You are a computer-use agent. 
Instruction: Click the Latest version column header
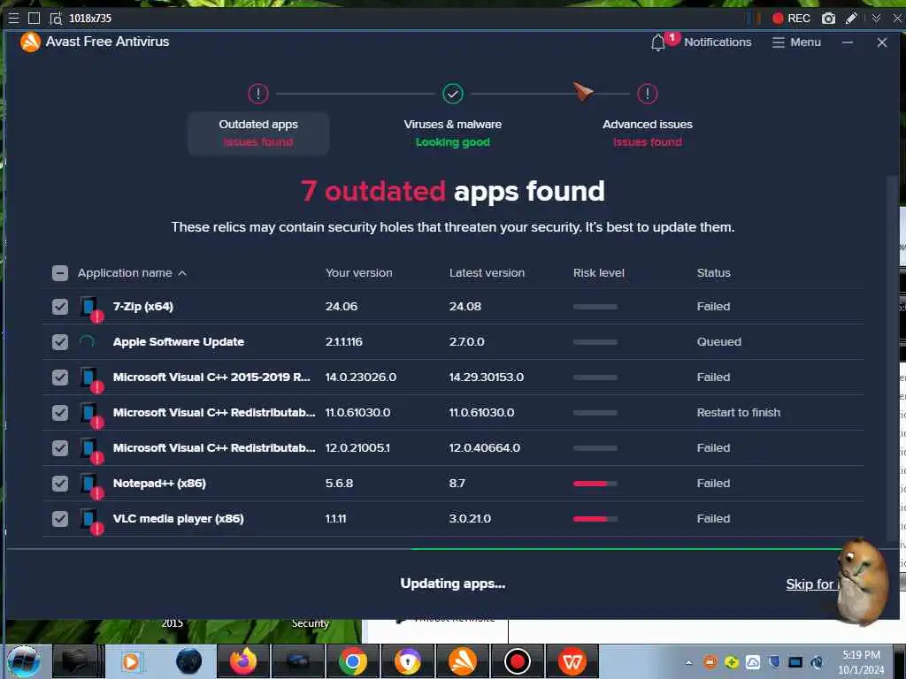point(487,273)
